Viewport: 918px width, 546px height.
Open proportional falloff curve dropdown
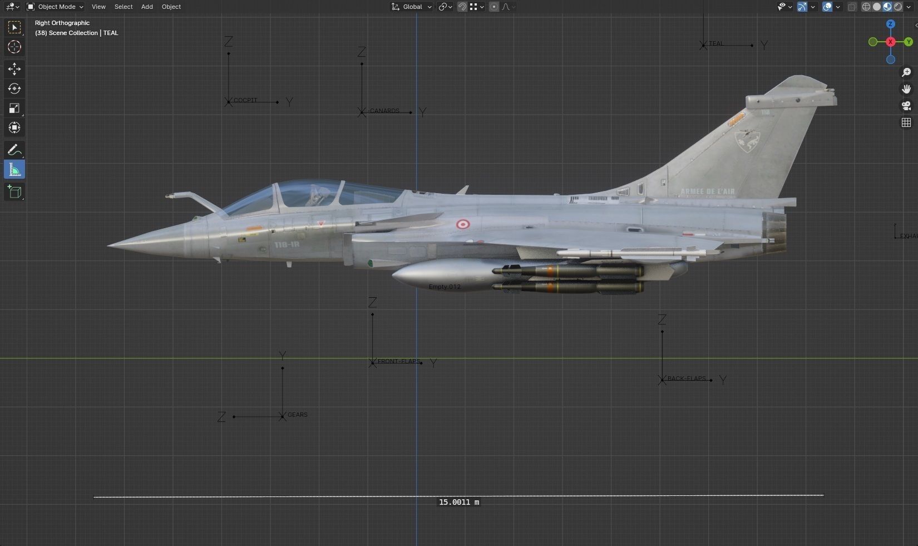coord(509,7)
